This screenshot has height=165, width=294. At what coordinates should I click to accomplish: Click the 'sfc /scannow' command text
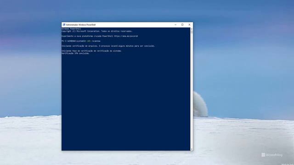coord(94,41)
